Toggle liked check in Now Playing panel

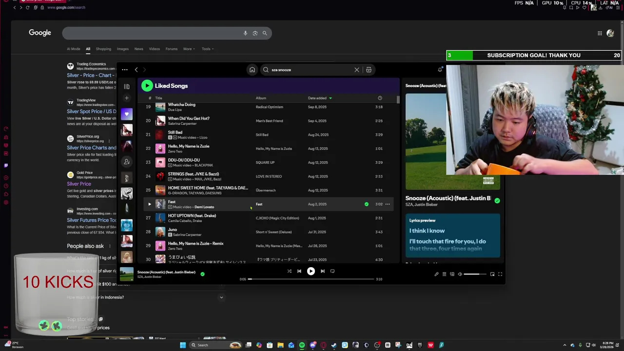[497, 200]
